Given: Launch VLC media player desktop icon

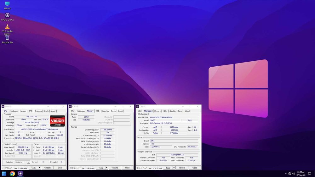Looking at the screenshot, I should [x=7, y=29].
